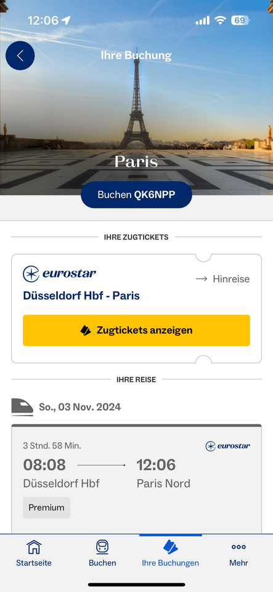Tap the grey train icon beside date
The width and height of the screenshot is (273, 592).
[22, 407]
